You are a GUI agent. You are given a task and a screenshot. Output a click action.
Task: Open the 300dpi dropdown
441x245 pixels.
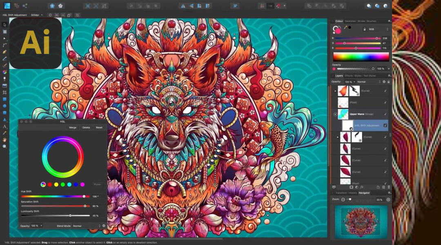[37, 15]
